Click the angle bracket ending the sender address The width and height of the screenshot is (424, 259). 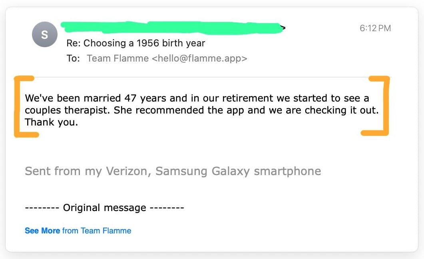(283, 28)
